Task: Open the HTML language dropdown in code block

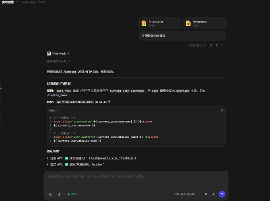Action: coord(54,110)
